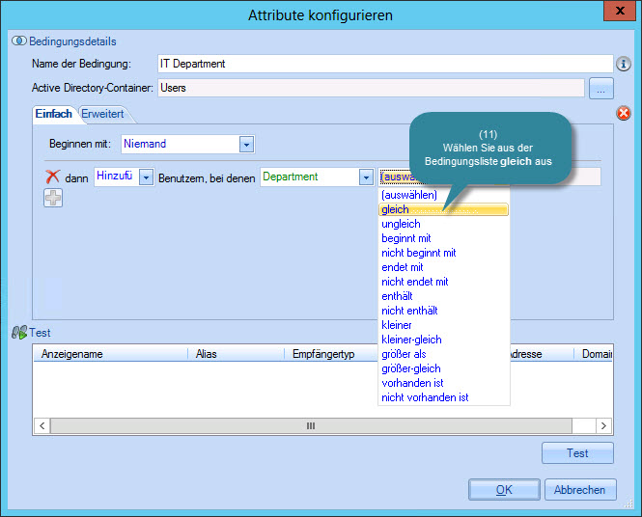
Task: Click the horizontal scrollbar thumb
Action: [311, 425]
